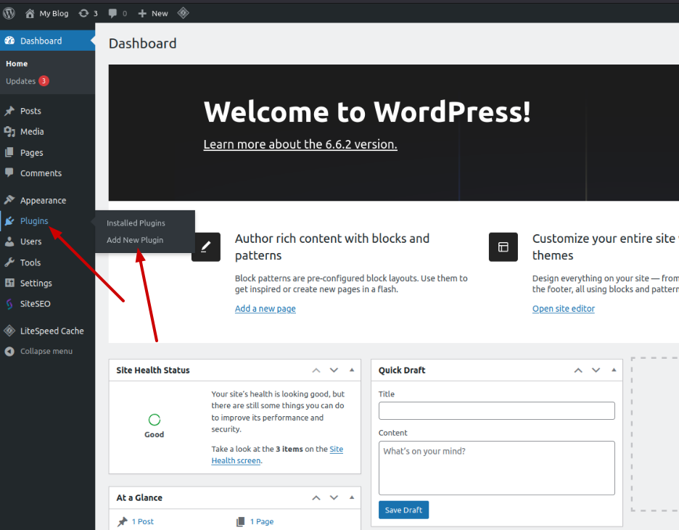679x530 pixels.
Task: Click the WordPress logo in the admin bar
Action: click(x=8, y=12)
